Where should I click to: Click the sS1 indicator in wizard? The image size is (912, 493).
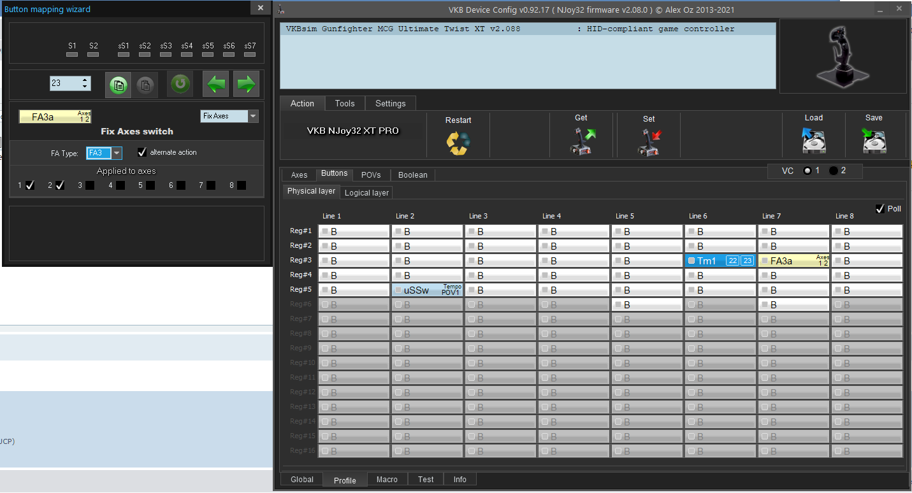[x=124, y=55]
